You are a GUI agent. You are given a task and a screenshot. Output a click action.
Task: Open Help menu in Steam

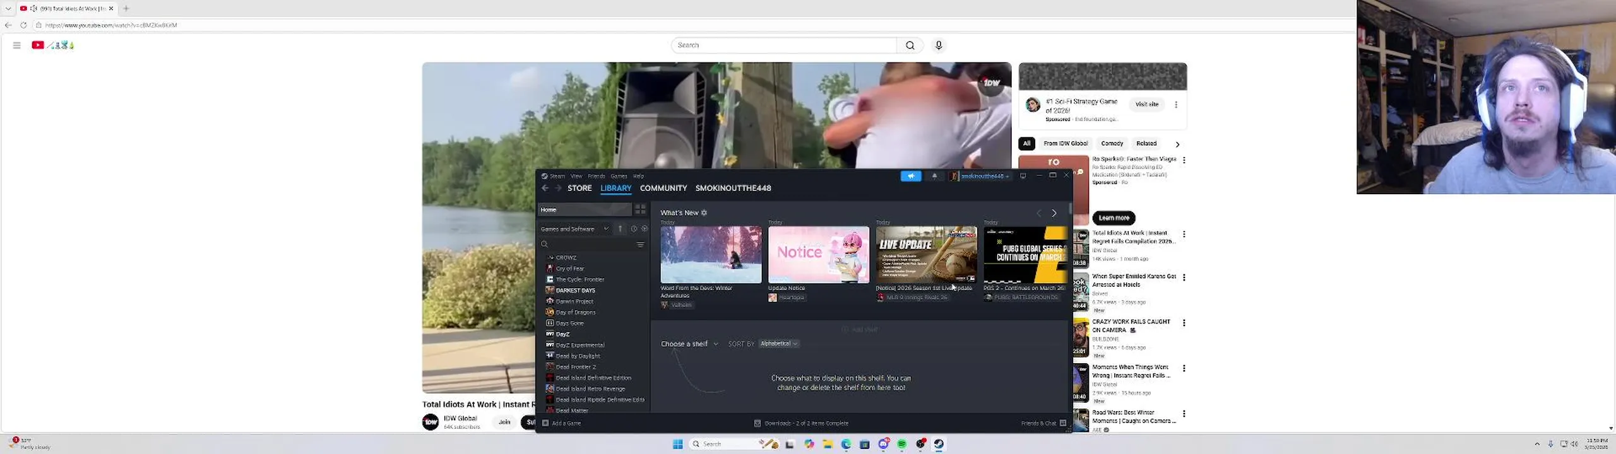(x=638, y=177)
